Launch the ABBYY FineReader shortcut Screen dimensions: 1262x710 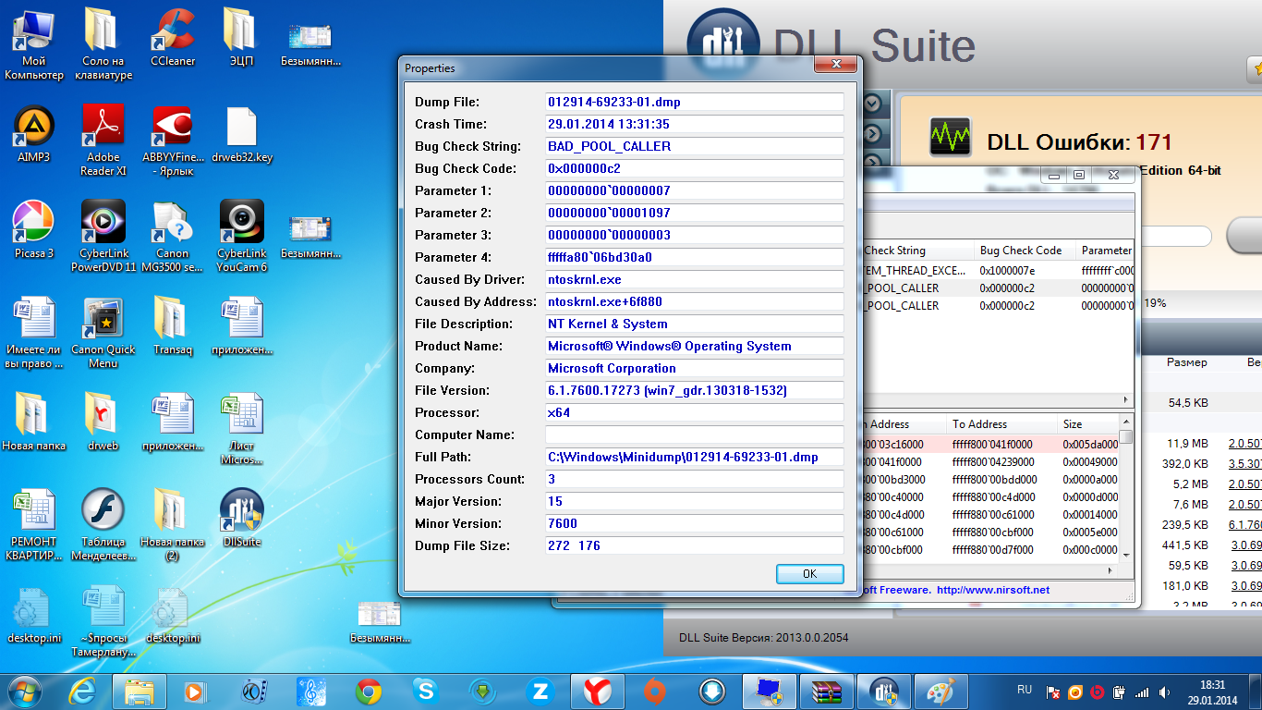173,141
